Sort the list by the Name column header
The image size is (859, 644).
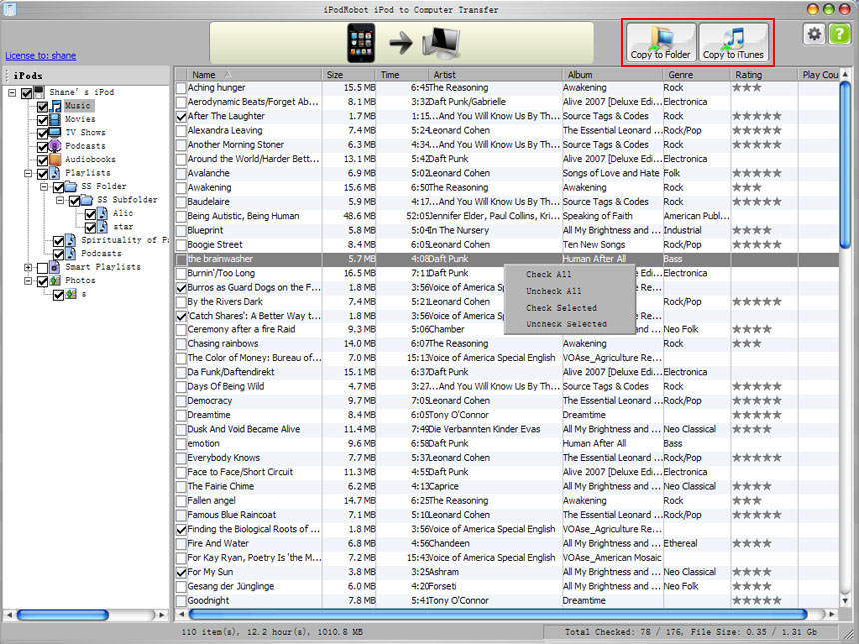click(x=254, y=75)
